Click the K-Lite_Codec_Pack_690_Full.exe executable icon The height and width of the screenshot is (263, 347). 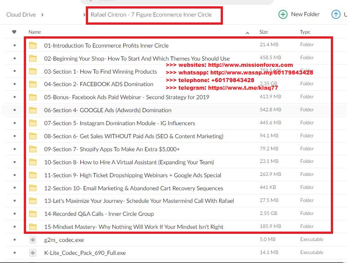tap(33, 253)
